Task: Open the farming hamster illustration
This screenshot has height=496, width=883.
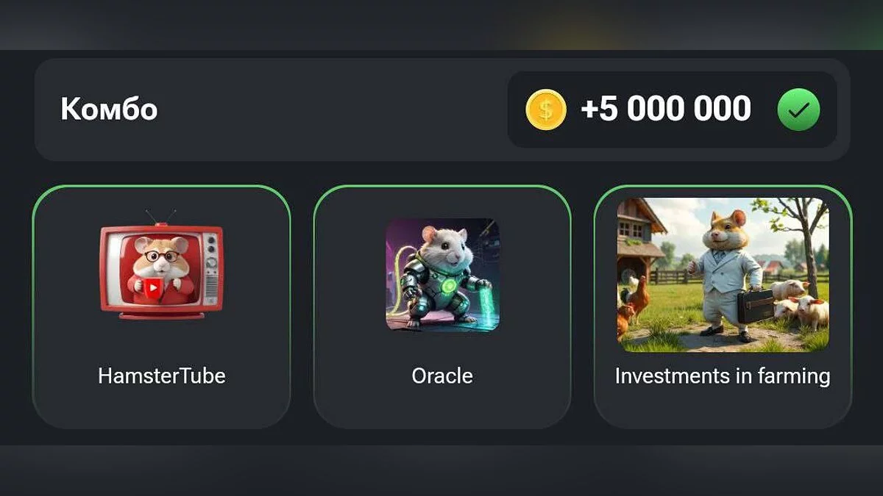Action: click(723, 274)
